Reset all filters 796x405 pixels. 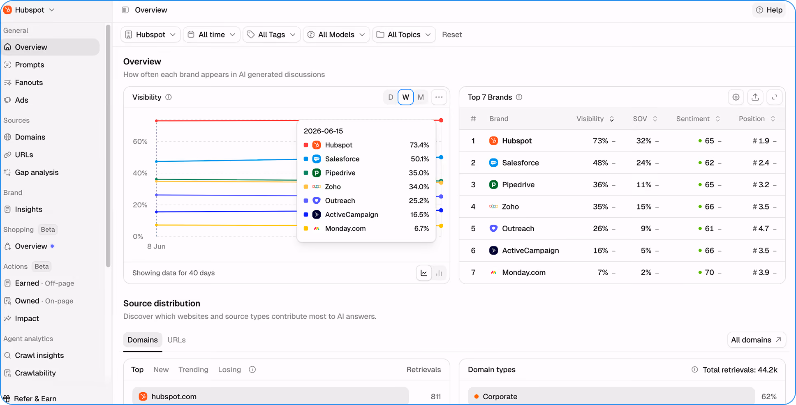[x=452, y=35]
